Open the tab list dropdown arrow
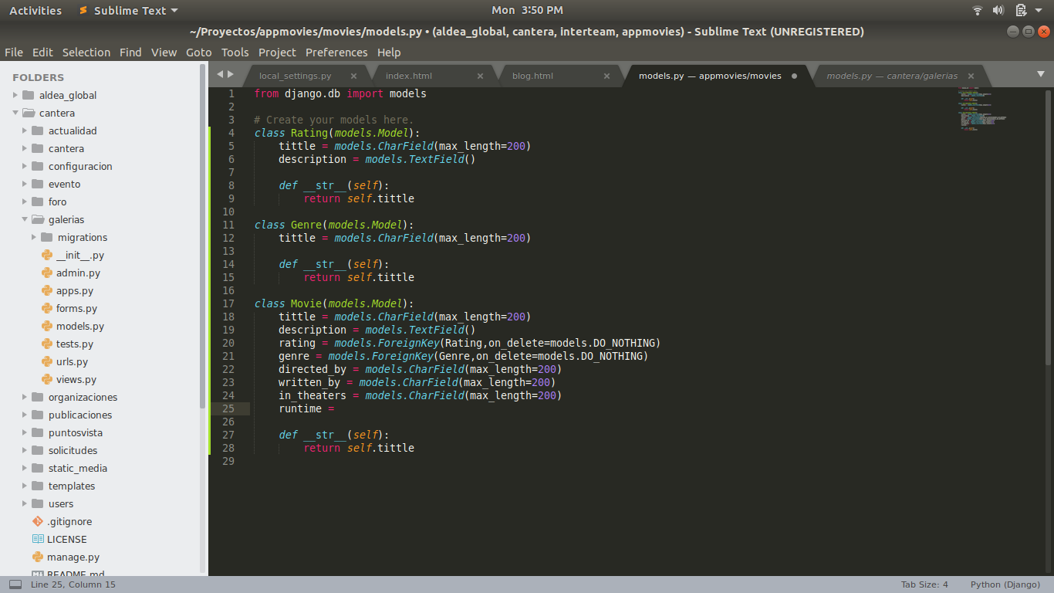This screenshot has width=1054, height=593. coord(1040,74)
